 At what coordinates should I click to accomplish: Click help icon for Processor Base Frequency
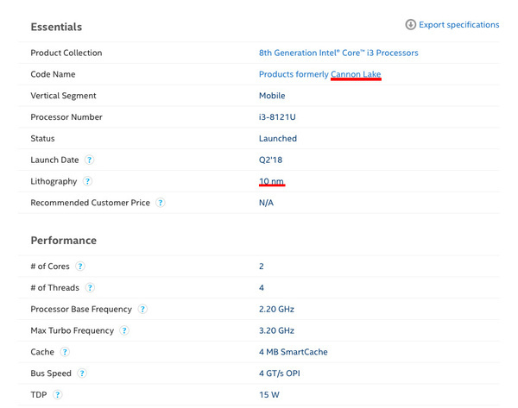[142, 309]
